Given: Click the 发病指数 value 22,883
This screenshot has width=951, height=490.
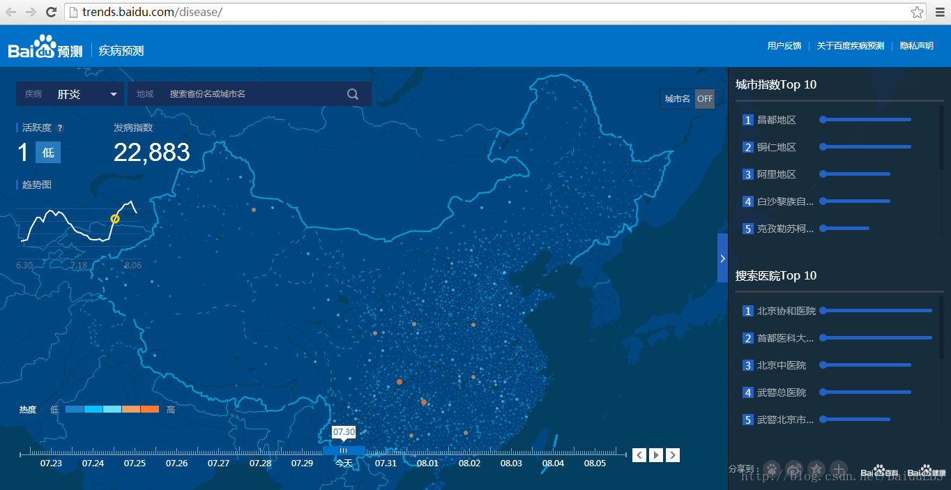Looking at the screenshot, I should pyautogui.click(x=152, y=152).
